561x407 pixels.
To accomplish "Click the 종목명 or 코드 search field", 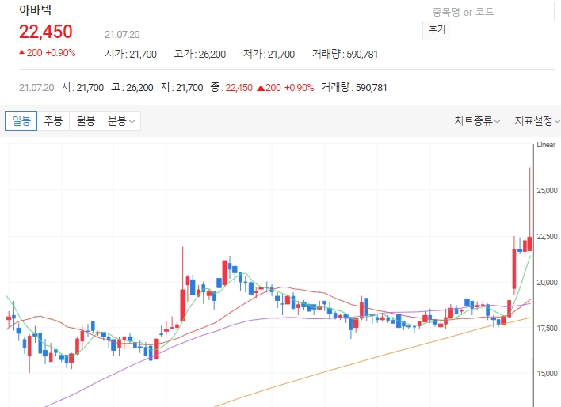I will (488, 12).
